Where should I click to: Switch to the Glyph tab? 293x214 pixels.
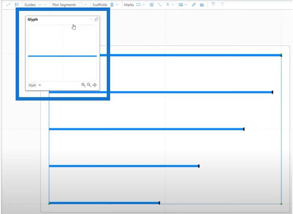(x=32, y=85)
